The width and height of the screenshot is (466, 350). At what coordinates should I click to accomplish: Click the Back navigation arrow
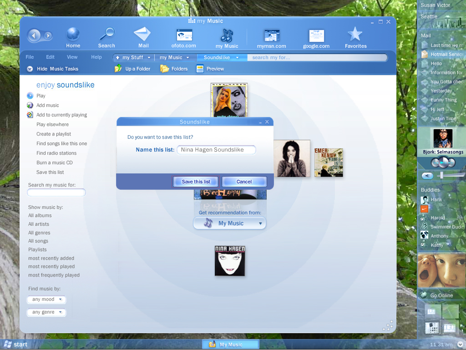click(x=34, y=36)
